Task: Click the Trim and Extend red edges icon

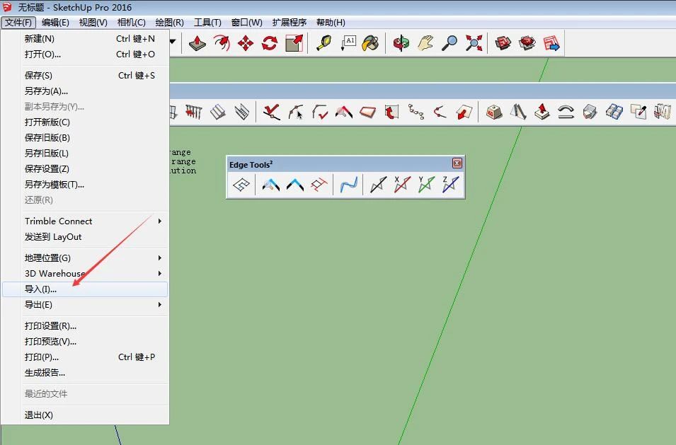Action: 319,185
